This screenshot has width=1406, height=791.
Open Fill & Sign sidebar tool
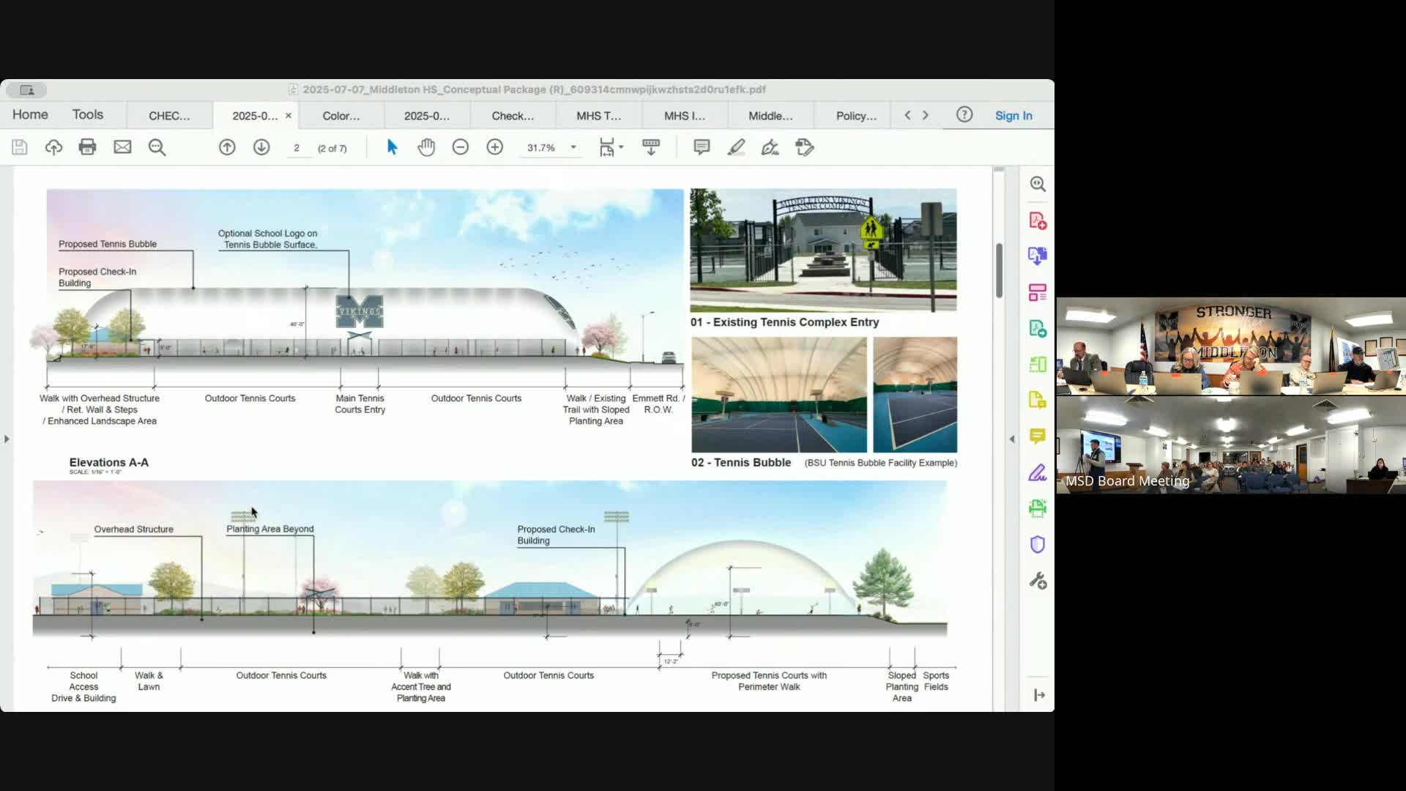(x=1038, y=472)
